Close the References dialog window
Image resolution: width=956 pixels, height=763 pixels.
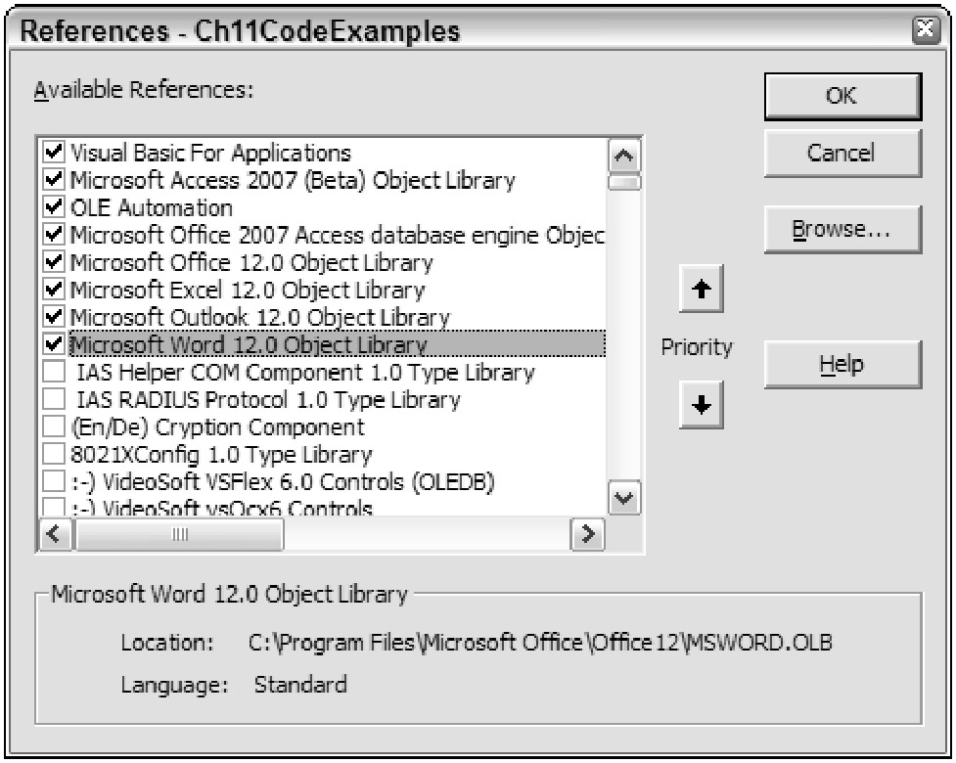coord(932,30)
